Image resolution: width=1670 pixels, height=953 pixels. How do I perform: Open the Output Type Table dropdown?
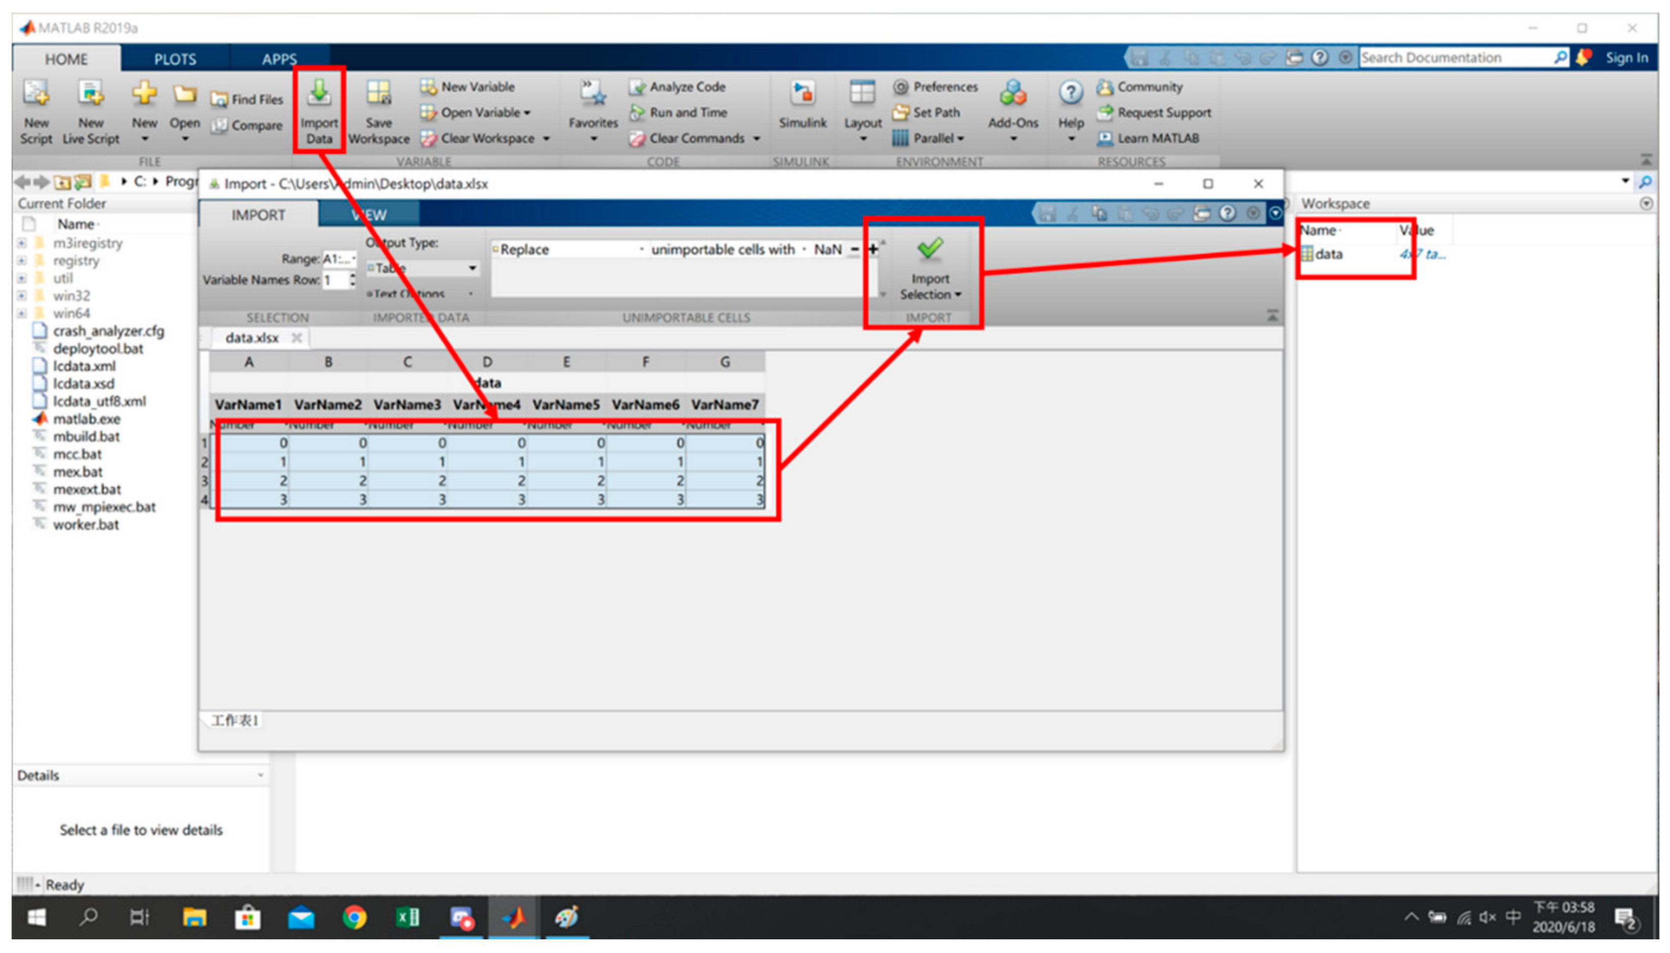pyautogui.click(x=471, y=269)
